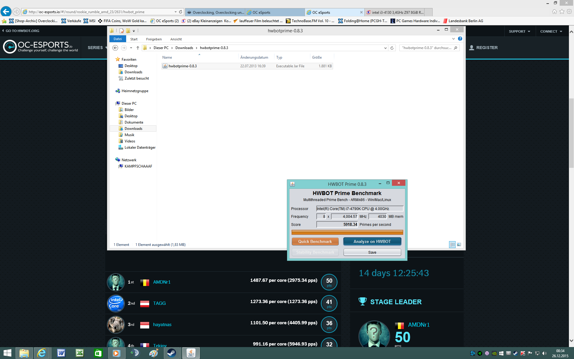Expand the Explorer address bar history dropdown

385,48
